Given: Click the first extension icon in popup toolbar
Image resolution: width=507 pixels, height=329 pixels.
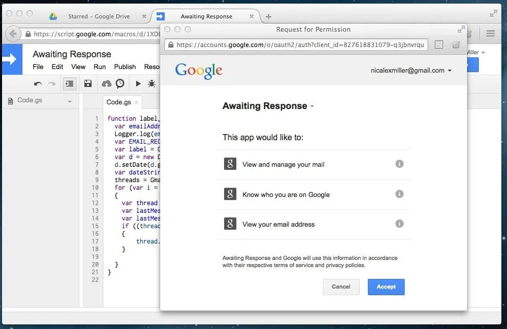Looking at the screenshot, I should [439, 45].
